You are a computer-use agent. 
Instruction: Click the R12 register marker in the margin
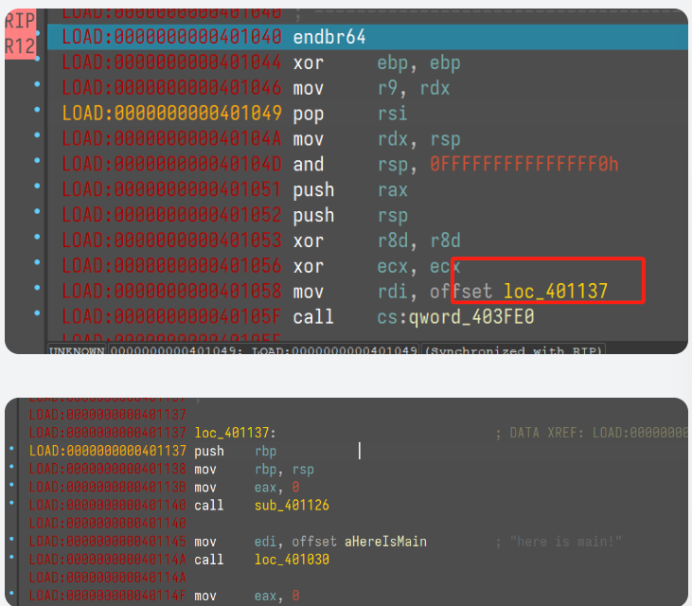tap(20, 45)
